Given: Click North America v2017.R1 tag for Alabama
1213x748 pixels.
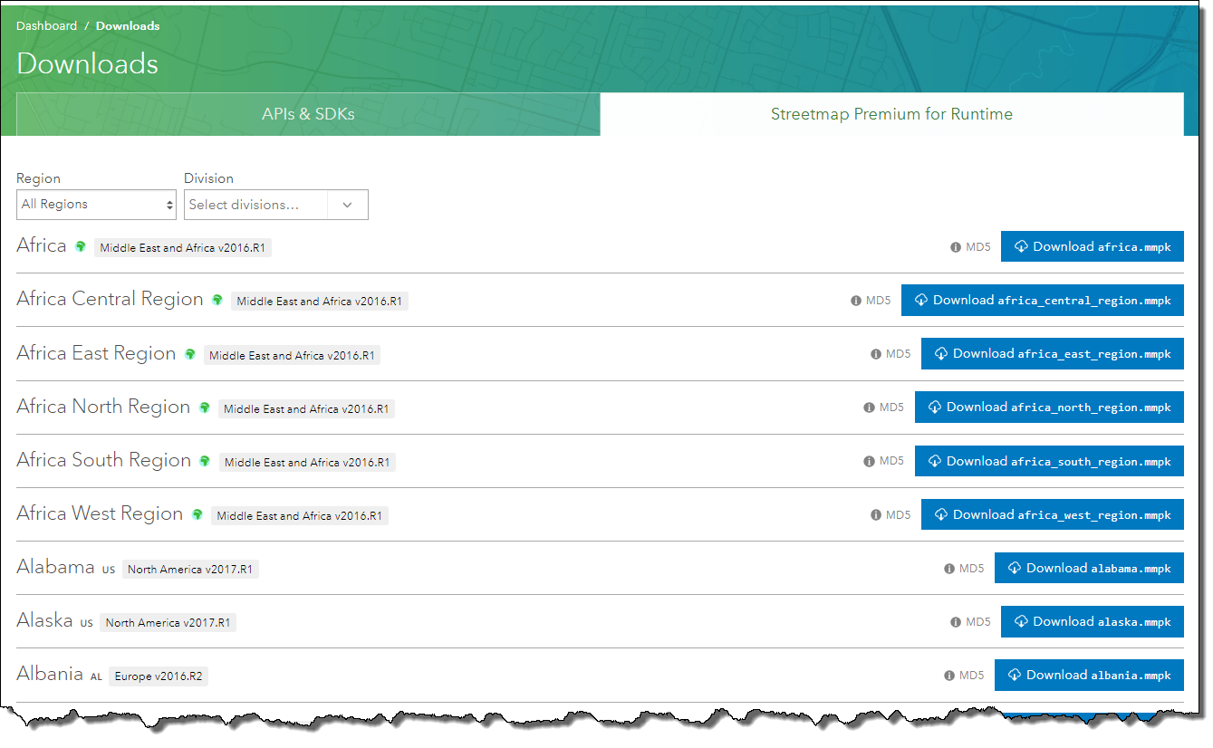Looking at the screenshot, I should click(190, 569).
